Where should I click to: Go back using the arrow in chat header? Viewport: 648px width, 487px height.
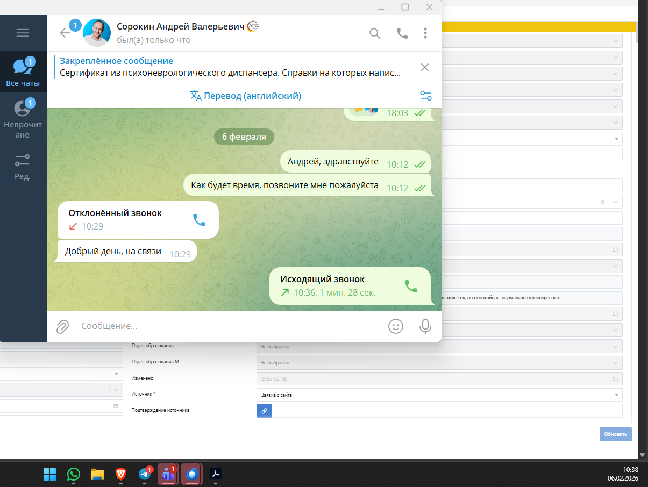pyautogui.click(x=65, y=33)
